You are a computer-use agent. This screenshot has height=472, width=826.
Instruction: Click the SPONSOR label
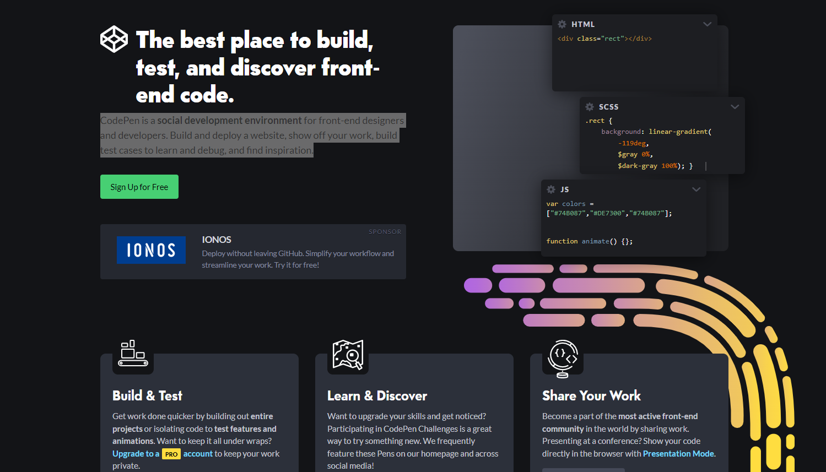pos(385,232)
